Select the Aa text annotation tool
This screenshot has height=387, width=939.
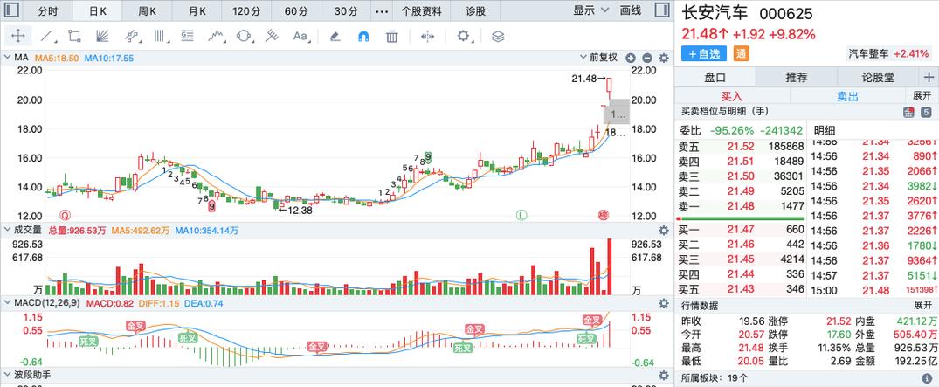click(x=300, y=36)
